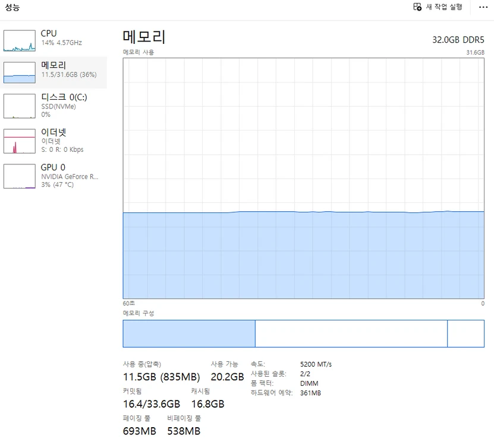
Task: Click the 16.4/33.6GB committed value
Action: pos(152,404)
